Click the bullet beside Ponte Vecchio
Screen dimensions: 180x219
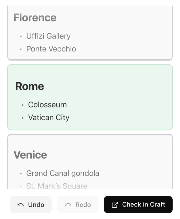click(x=21, y=49)
